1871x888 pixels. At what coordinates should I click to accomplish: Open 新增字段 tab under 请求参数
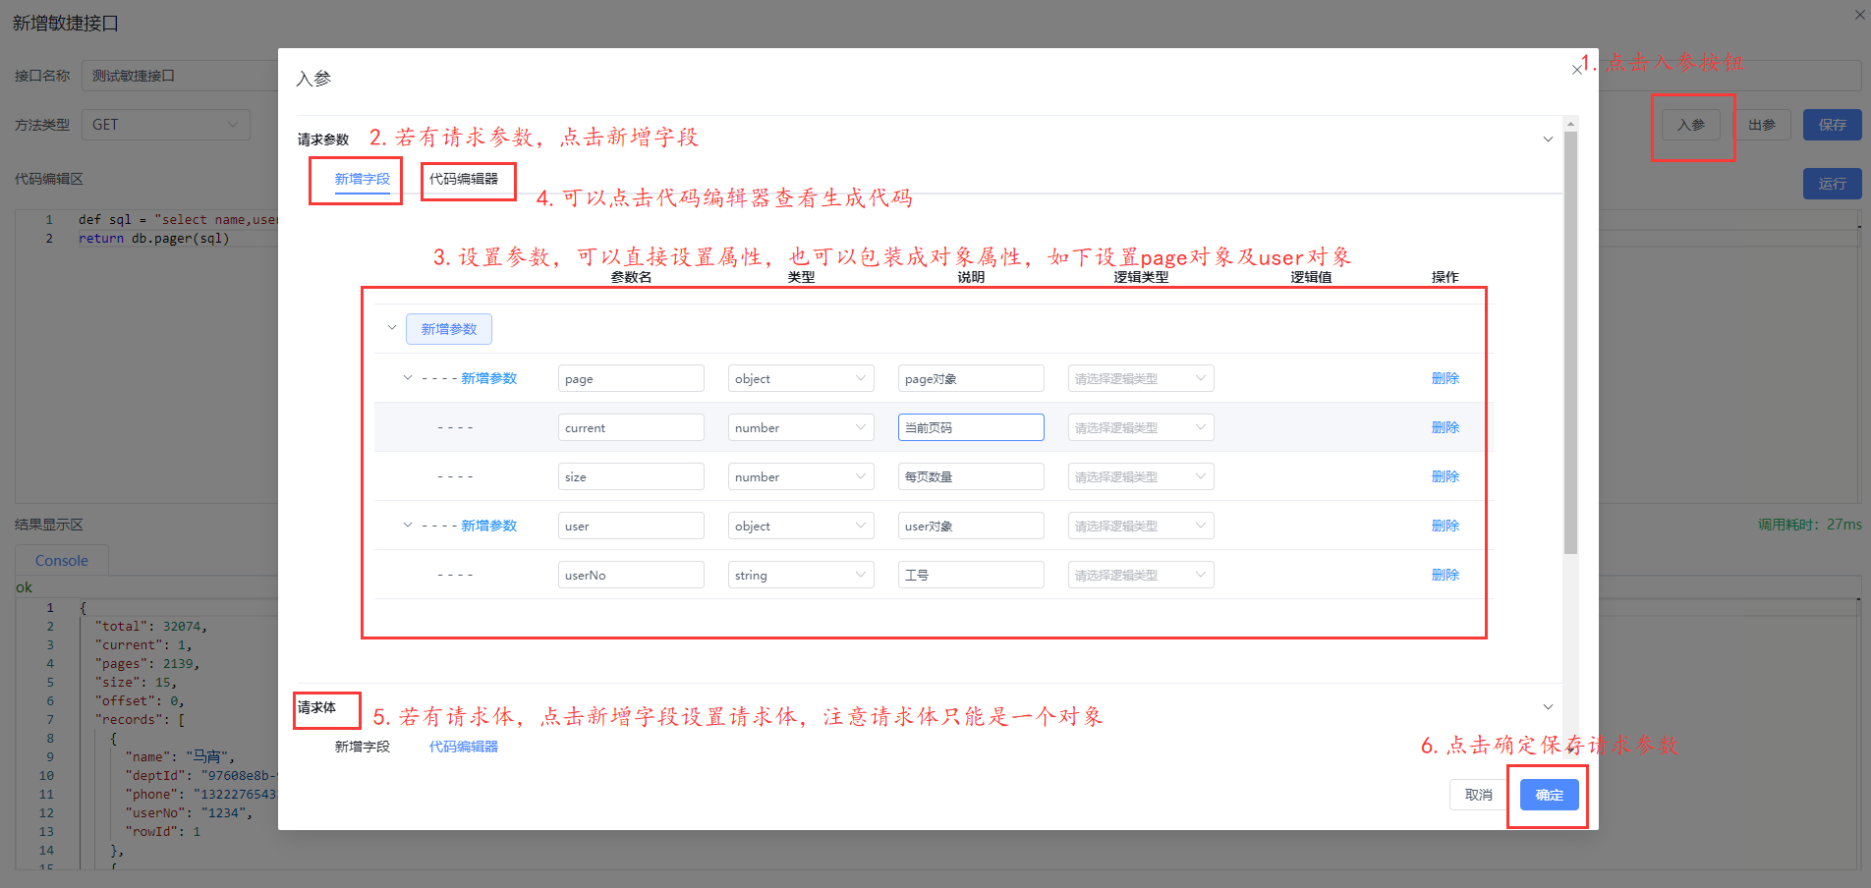363,179
